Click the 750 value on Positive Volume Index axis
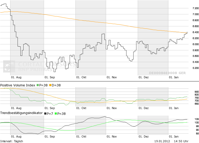The width and height of the screenshot is (199, 143). point(197,98)
